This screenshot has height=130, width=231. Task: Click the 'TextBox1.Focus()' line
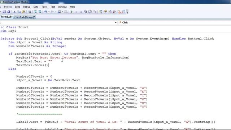pos(32,65)
